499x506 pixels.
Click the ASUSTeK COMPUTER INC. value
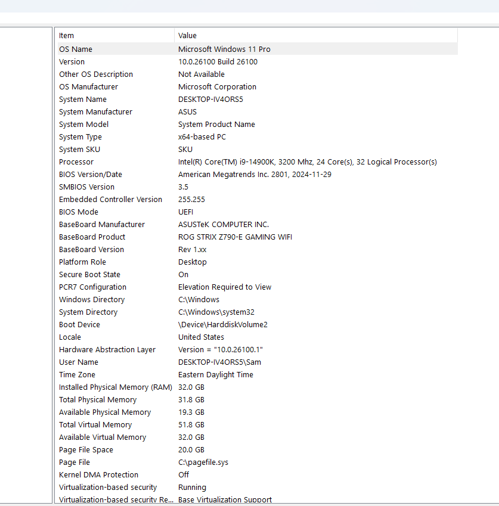coord(224,225)
